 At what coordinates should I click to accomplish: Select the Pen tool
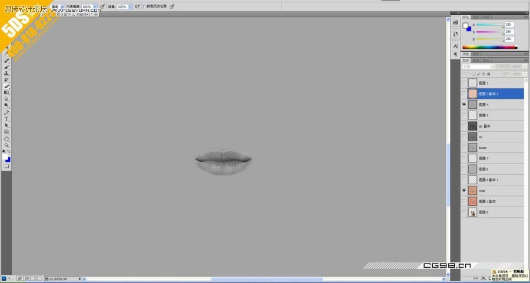[7, 112]
